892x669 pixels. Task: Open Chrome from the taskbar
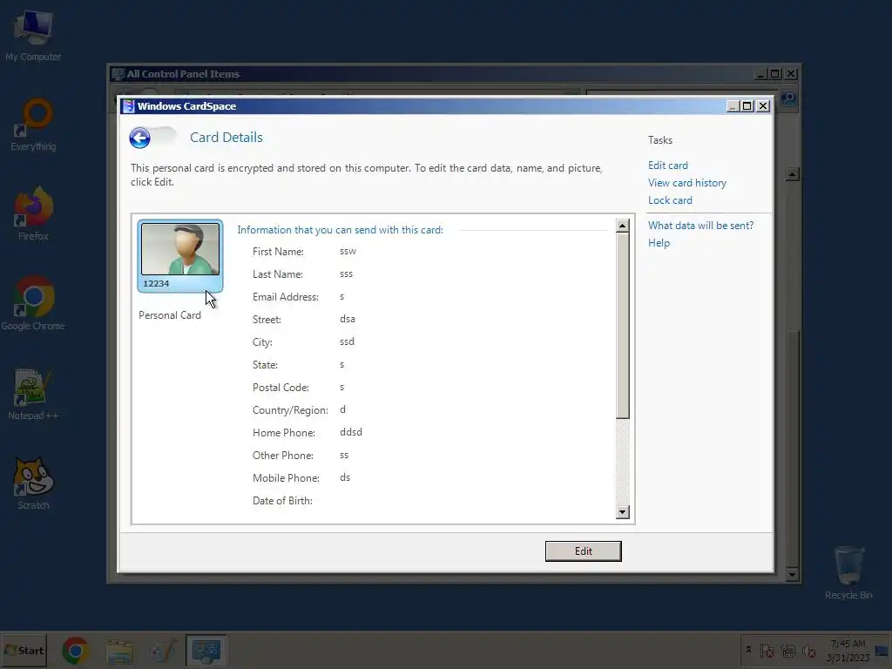[x=75, y=651]
